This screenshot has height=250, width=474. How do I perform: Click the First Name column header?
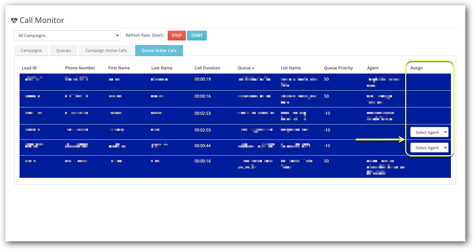click(x=119, y=68)
